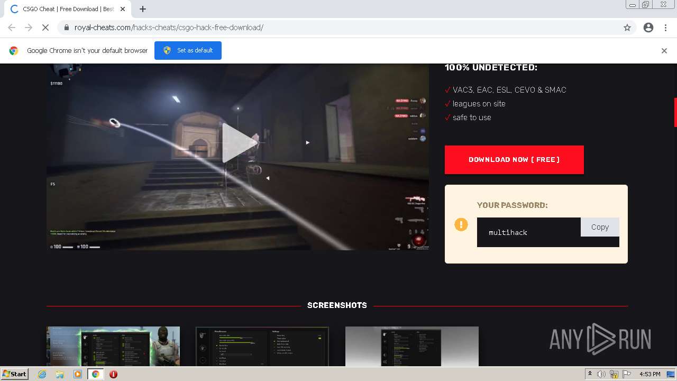Go forward in browser history
The image size is (677, 381).
29,28
